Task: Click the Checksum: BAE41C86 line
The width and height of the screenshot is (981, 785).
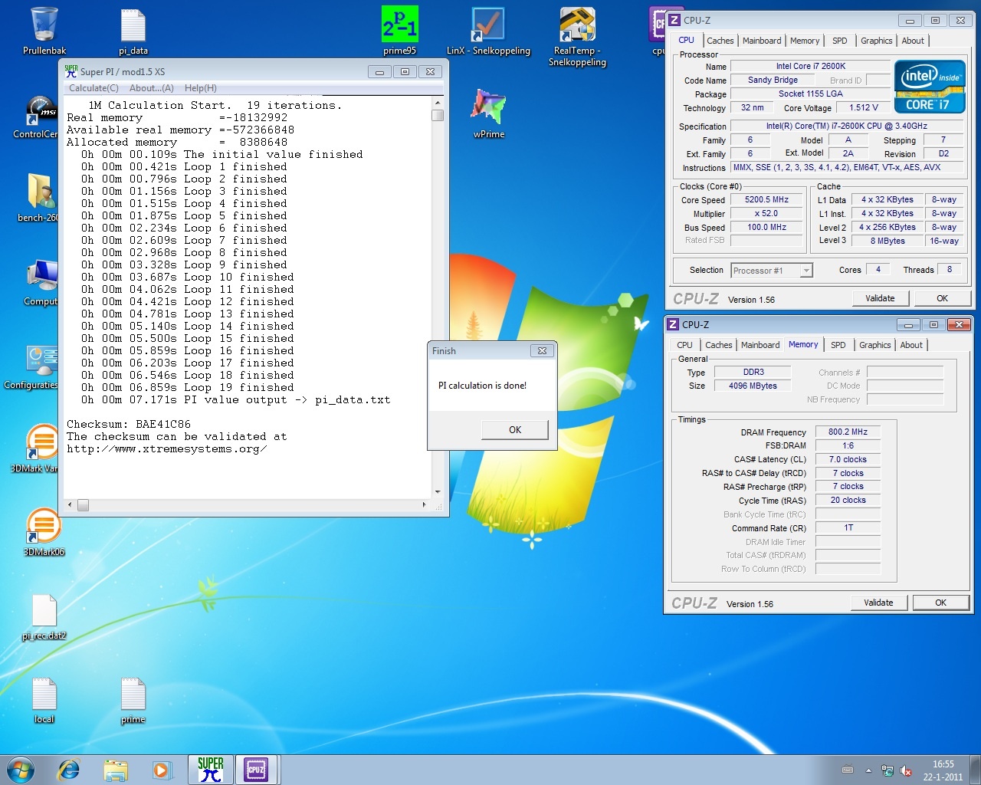Action: tap(129, 424)
